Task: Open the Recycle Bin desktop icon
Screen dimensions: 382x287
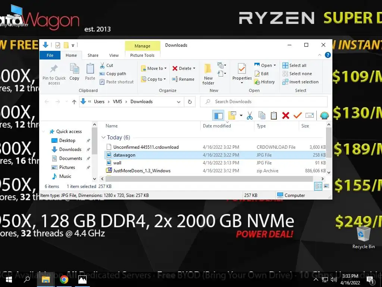Action: [x=363, y=237]
